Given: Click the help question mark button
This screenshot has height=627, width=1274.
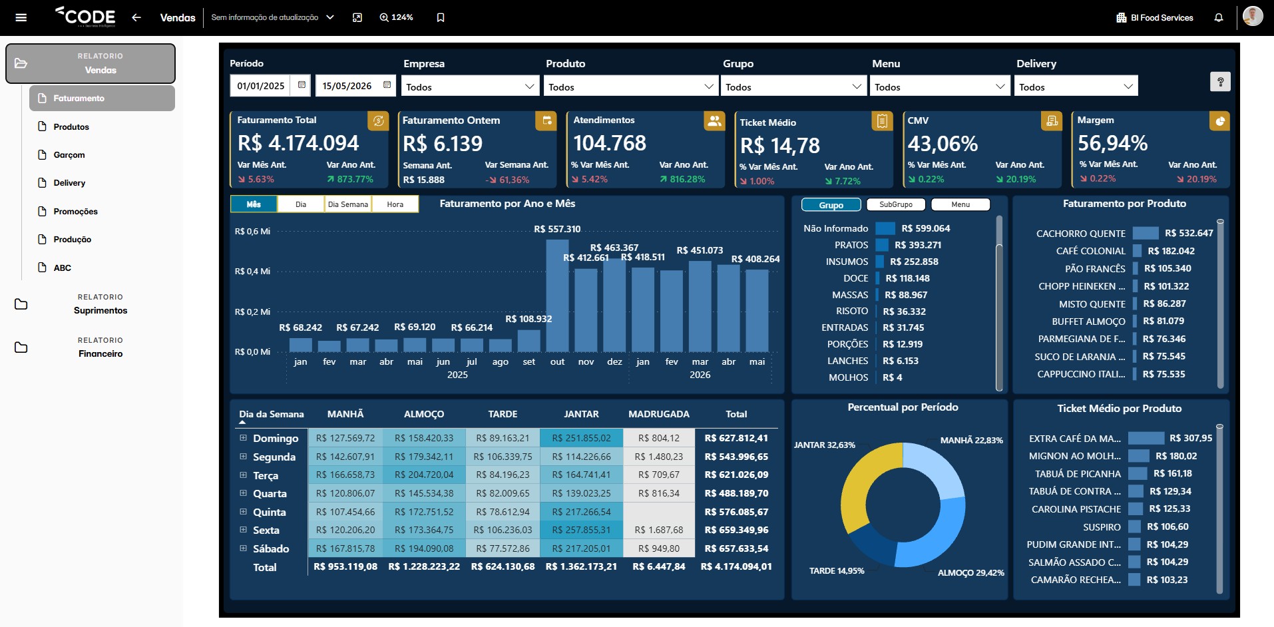Looking at the screenshot, I should pyautogui.click(x=1220, y=82).
